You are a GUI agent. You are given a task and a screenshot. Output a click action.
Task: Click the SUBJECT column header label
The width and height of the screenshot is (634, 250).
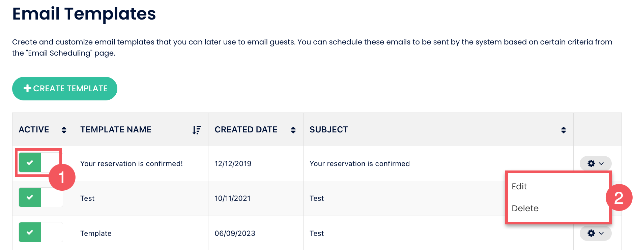click(x=329, y=130)
